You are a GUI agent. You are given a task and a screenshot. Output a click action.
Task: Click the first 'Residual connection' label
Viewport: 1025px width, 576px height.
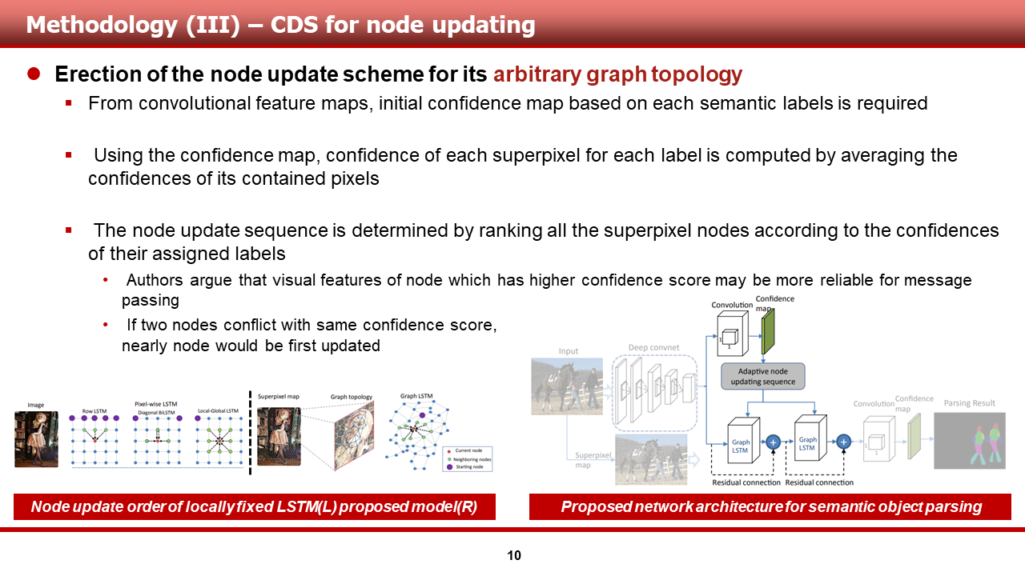coord(746,482)
